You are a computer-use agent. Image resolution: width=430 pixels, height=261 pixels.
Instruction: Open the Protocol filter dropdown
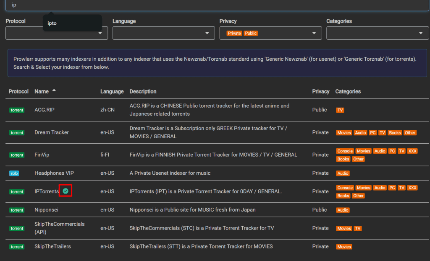coord(57,33)
